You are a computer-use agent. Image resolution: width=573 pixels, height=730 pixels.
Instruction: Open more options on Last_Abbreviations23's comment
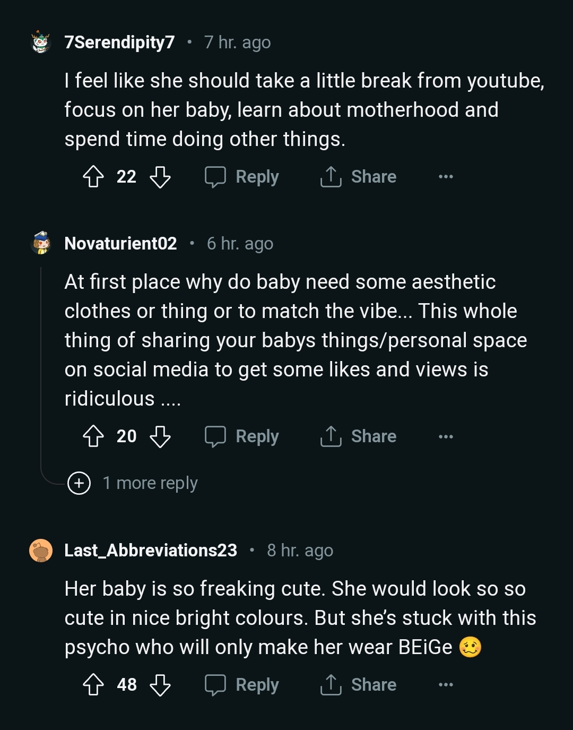click(446, 685)
